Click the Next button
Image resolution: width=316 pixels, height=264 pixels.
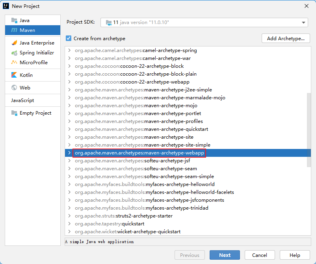click(x=225, y=255)
